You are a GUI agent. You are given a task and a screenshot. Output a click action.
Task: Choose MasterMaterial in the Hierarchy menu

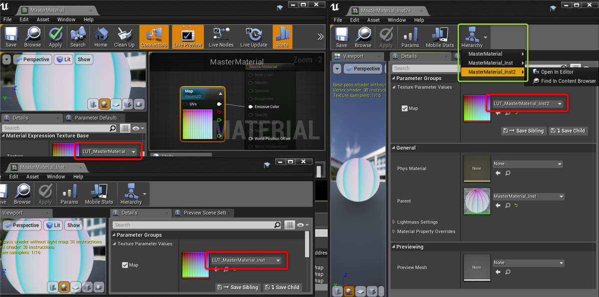click(x=493, y=54)
